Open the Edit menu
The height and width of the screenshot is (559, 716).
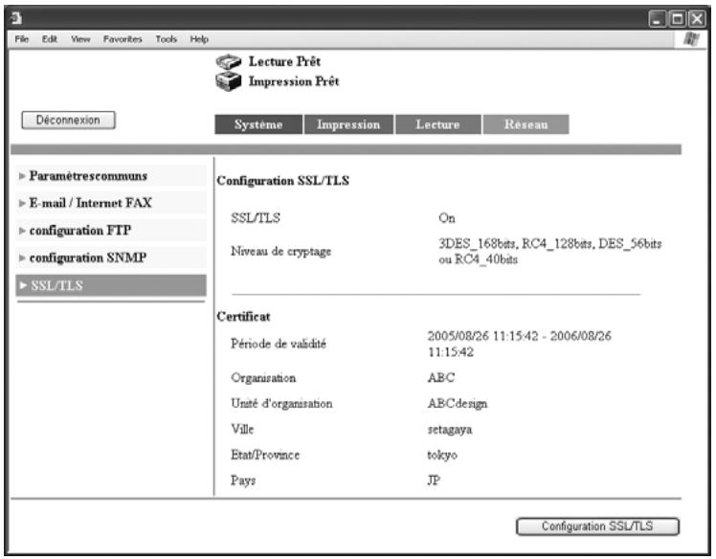click(50, 39)
